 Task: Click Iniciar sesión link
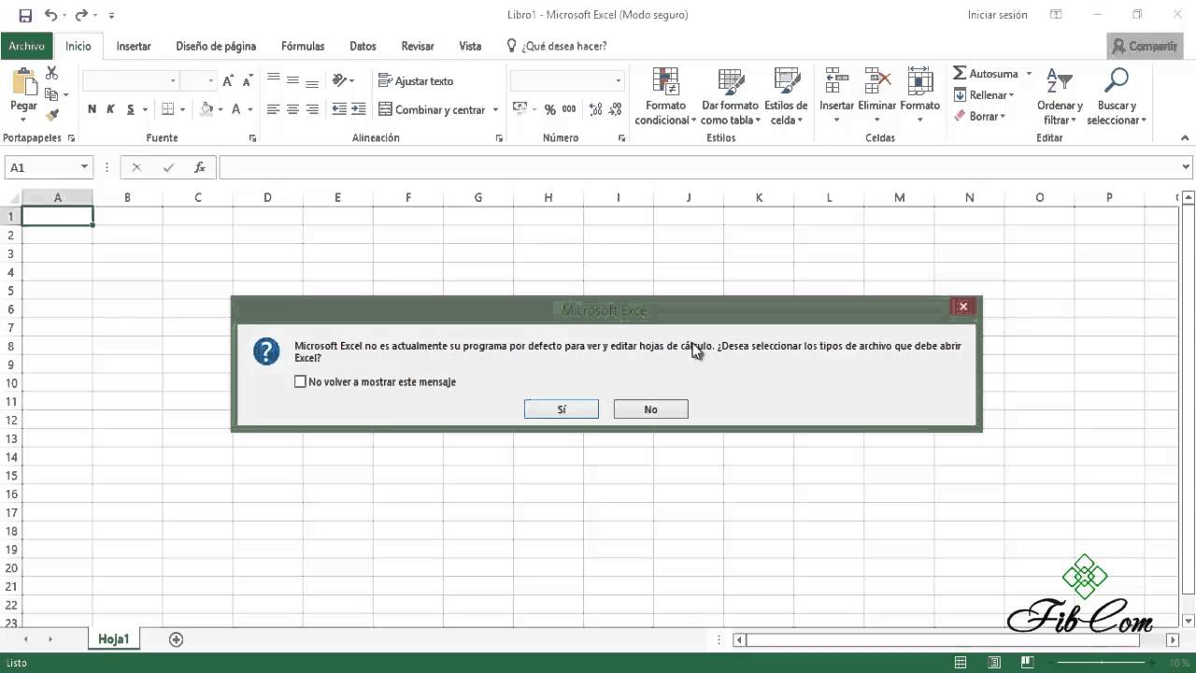coord(997,15)
